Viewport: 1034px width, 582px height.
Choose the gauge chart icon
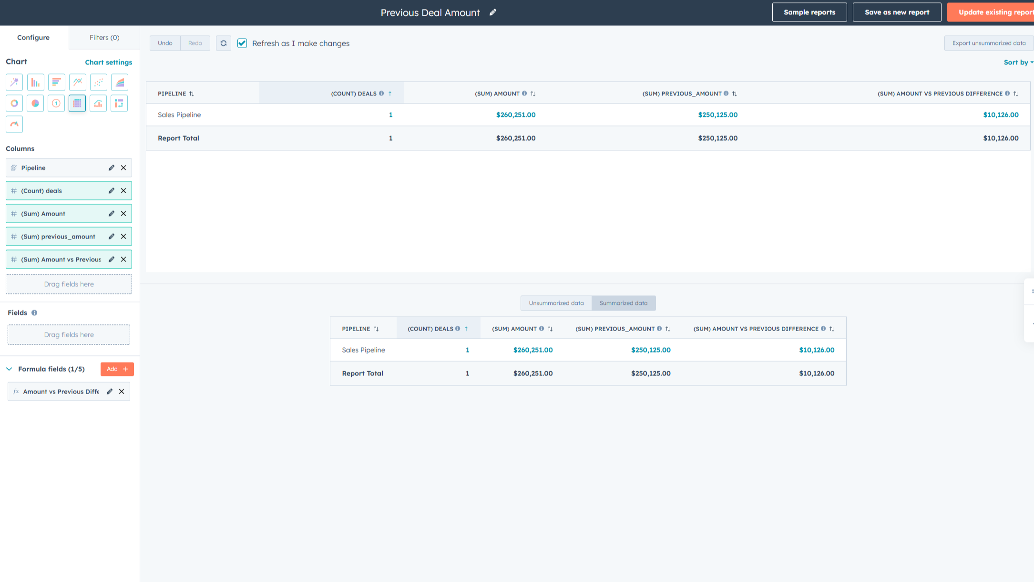(14, 124)
